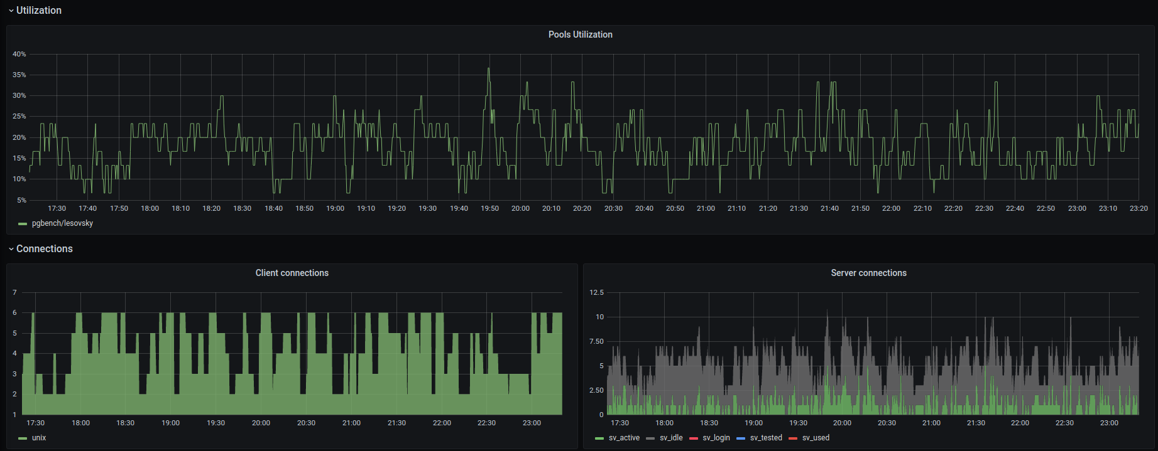The image size is (1158, 451).
Task: Toggle sv_used series in legend
Action: click(816, 438)
